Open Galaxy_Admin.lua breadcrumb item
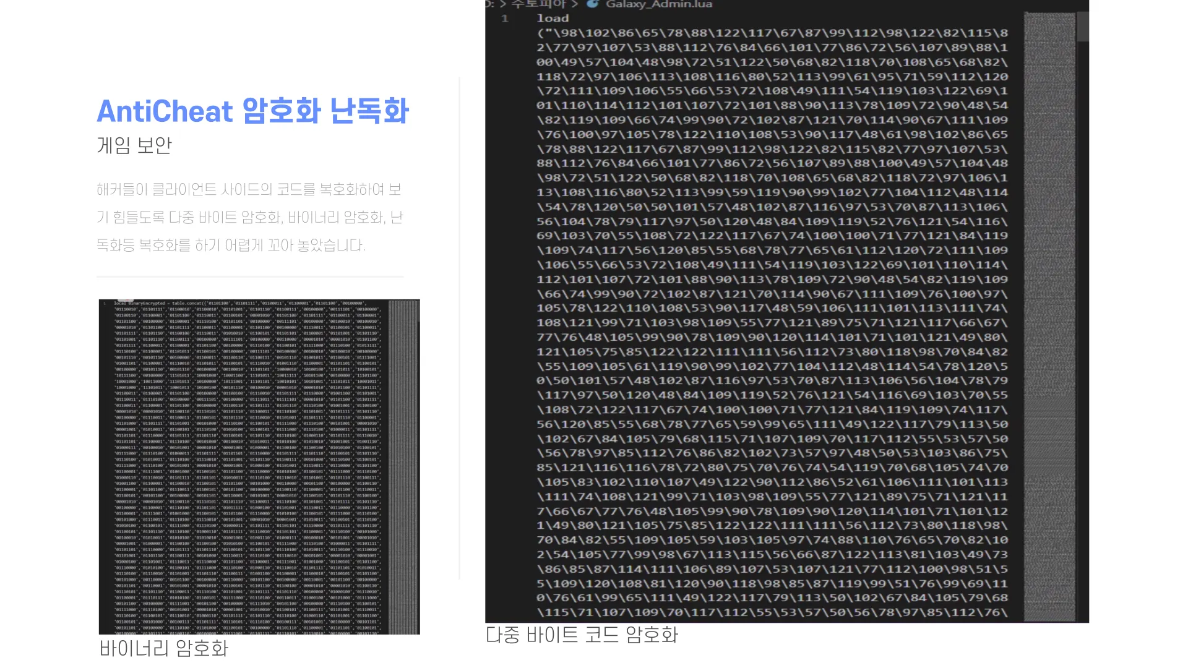Viewport: 1188px width, 668px height. tap(659, 4)
